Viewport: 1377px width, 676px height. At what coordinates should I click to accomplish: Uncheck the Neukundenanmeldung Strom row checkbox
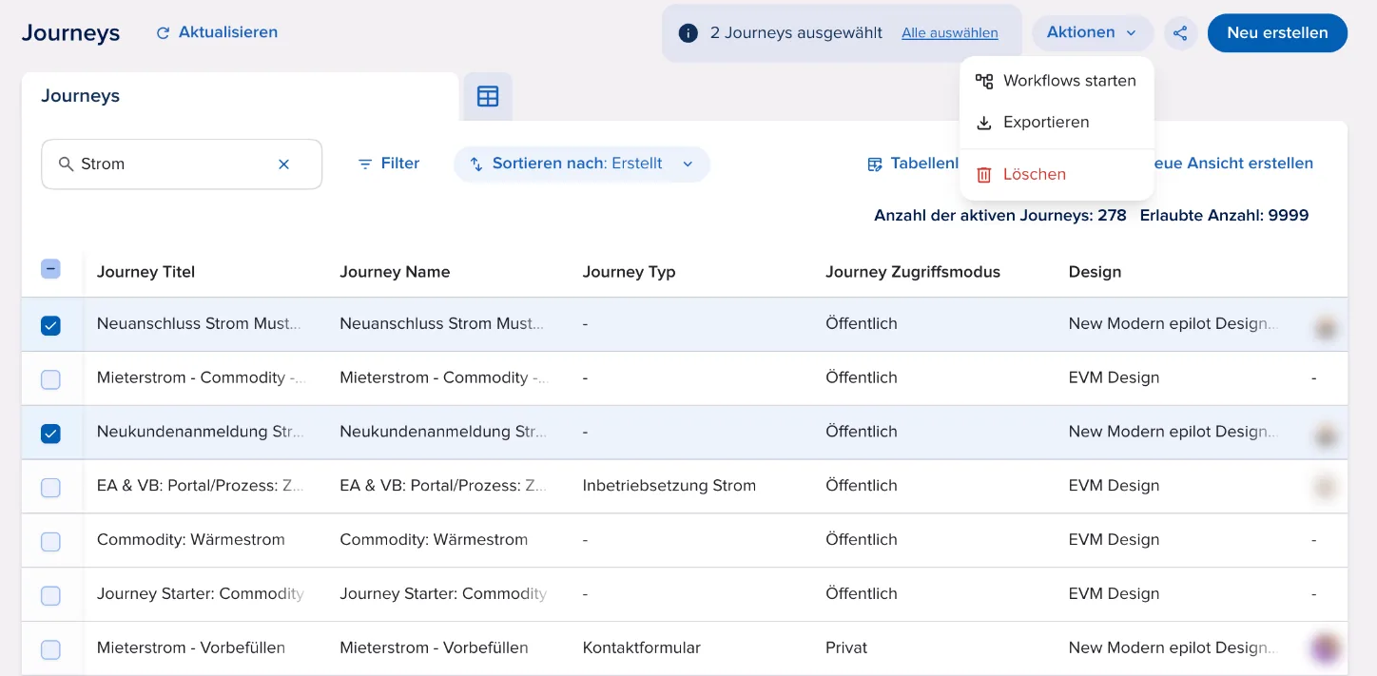click(50, 434)
